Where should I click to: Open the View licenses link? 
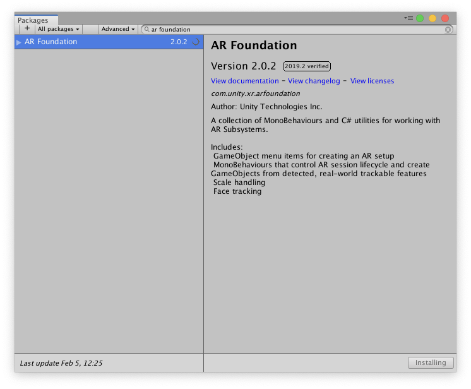372,81
